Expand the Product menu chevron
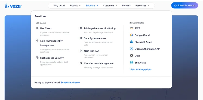The width and height of the screenshot is (203, 100). (80, 5)
